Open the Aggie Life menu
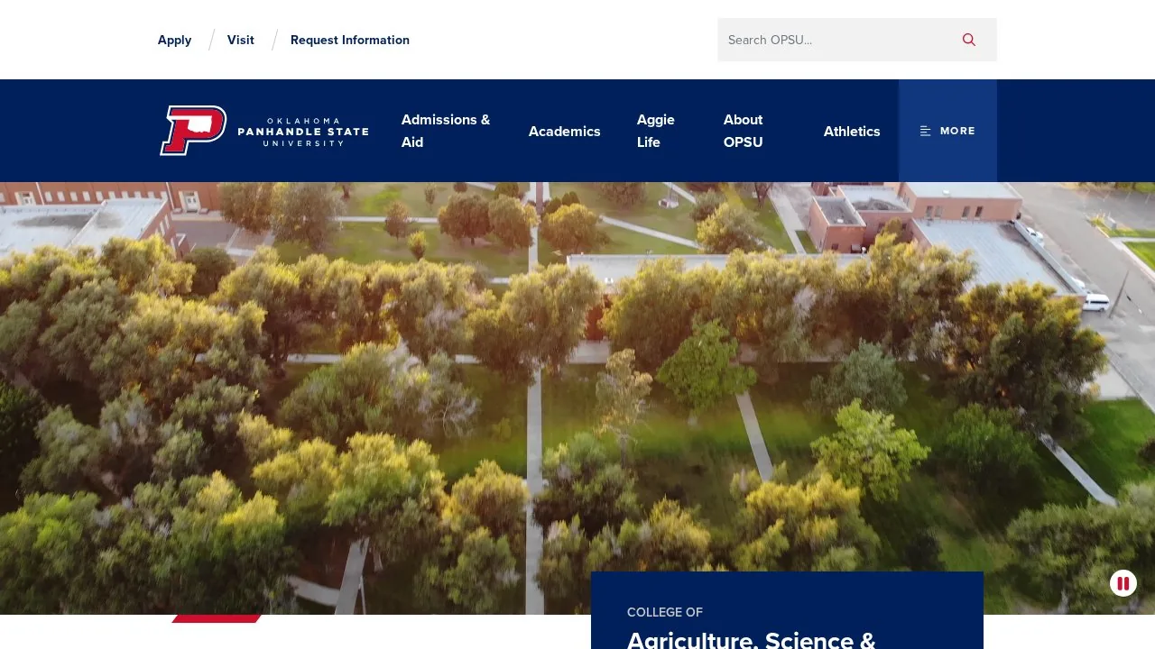Viewport: 1155px width, 649px height. pyautogui.click(x=656, y=131)
